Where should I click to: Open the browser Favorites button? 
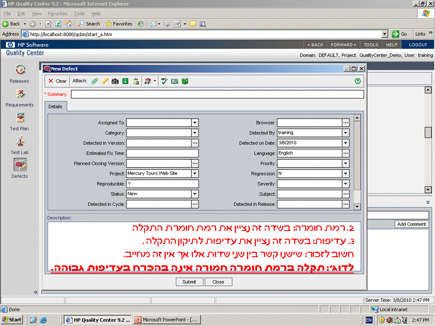point(119,24)
